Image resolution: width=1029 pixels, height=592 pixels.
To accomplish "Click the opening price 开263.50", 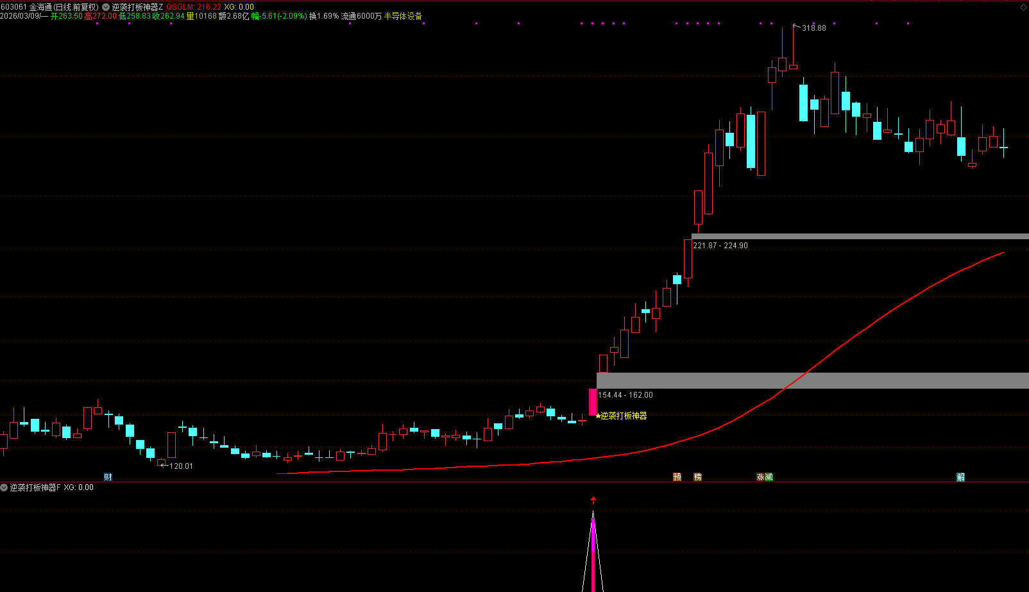I will (x=66, y=16).
